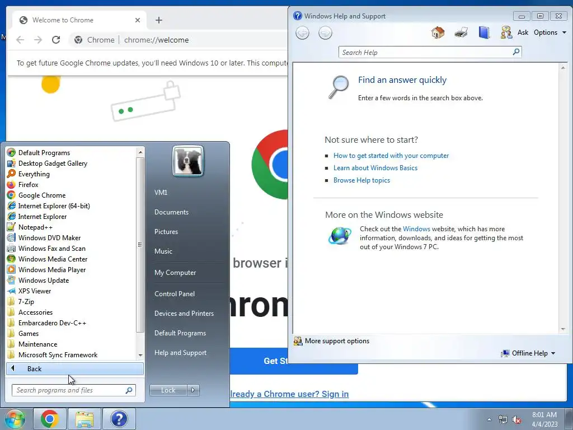573x430 pixels.
Task: Launch Desktop Gadget Gallery
Action: tap(53, 163)
